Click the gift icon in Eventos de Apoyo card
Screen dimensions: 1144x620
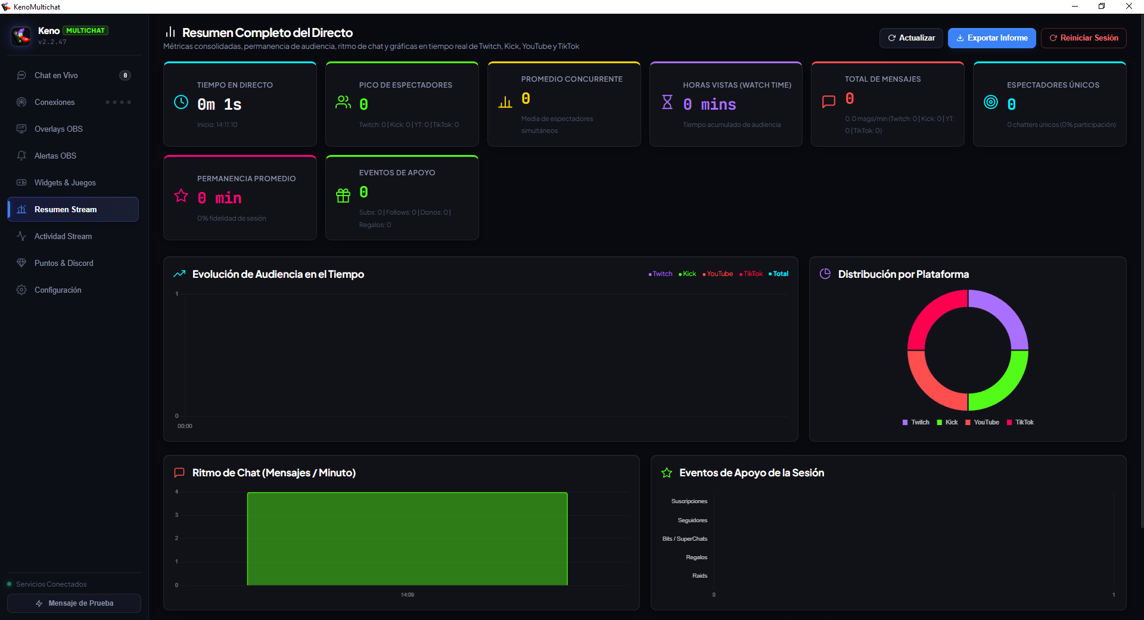tap(343, 196)
